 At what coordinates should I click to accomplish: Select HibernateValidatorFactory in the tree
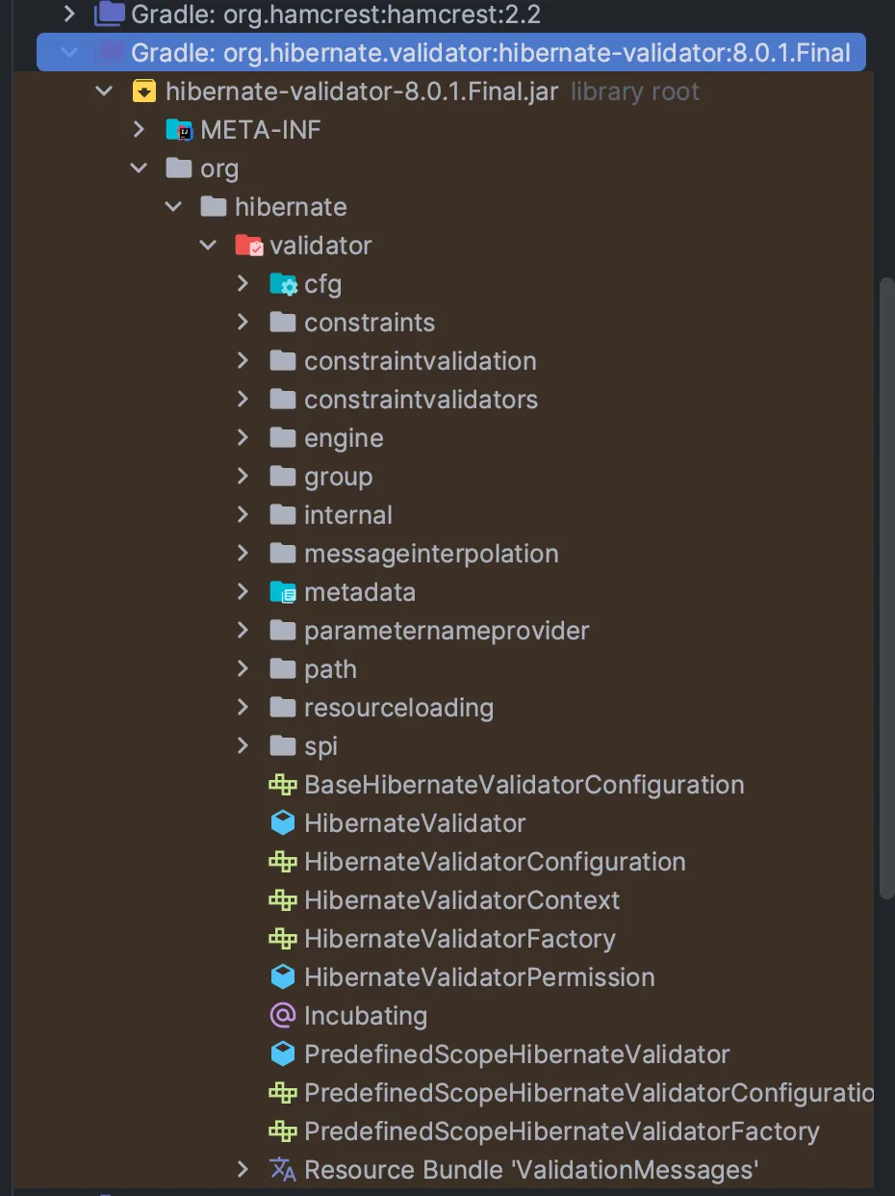(x=459, y=939)
